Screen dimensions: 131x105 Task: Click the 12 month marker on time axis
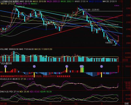(76, 104)
